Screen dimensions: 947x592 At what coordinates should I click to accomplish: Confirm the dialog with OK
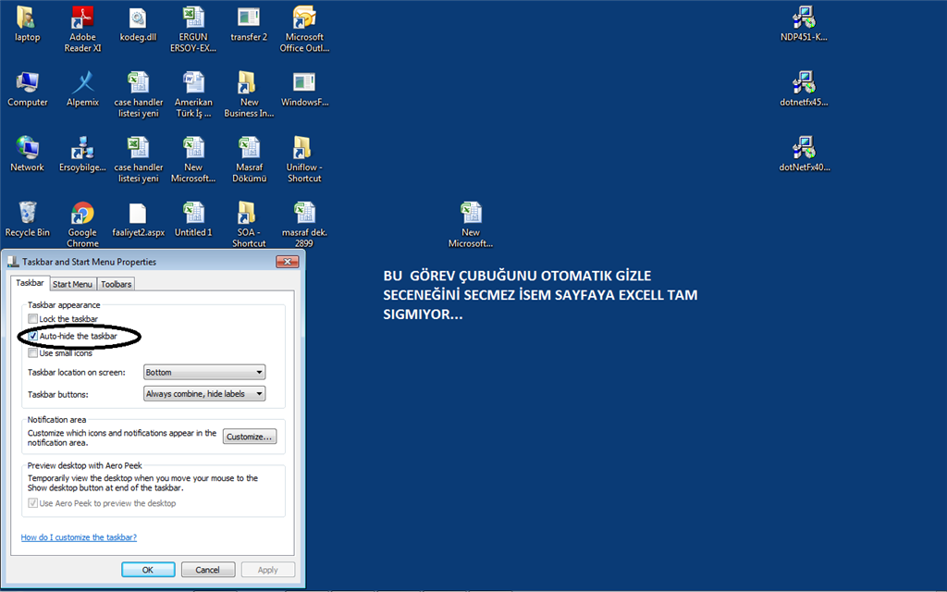pyautogui.click(x=148, y=570)
